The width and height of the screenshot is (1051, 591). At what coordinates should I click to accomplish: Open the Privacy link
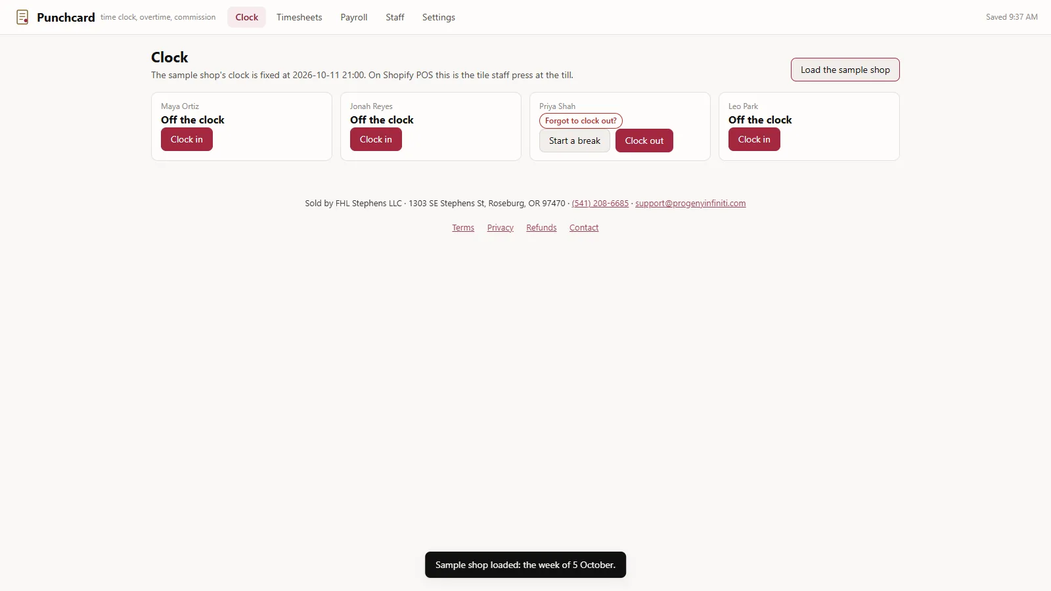[x=501, y=228]
